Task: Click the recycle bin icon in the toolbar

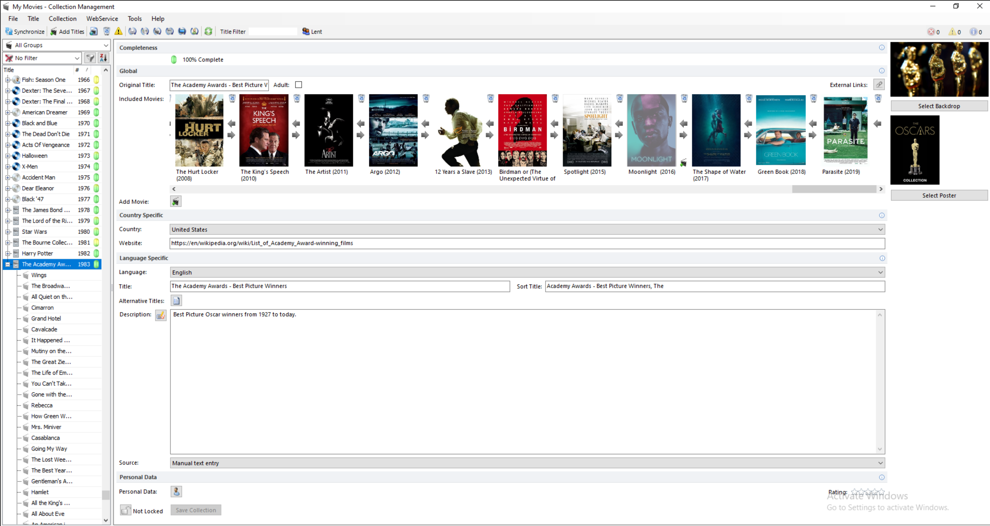Action: [x=106, y=31]
